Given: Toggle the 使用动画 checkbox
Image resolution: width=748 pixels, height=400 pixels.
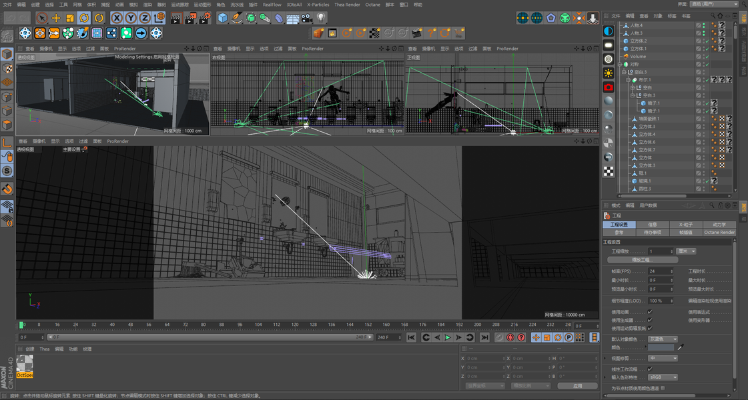Looking at the screenshot, I should click(x=650, y=312).
